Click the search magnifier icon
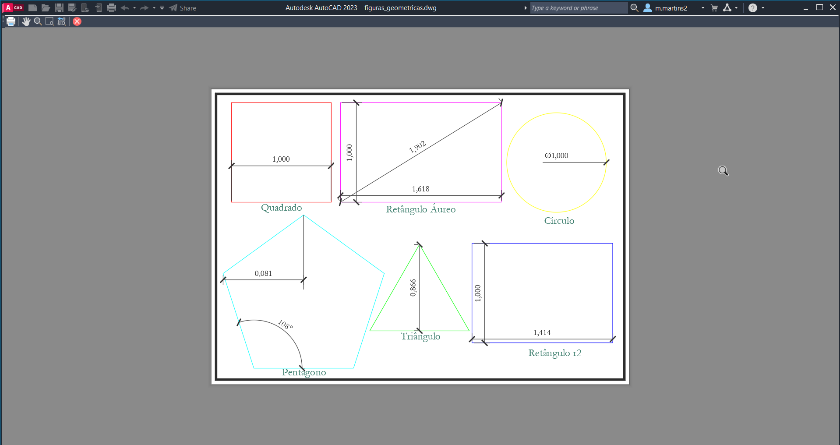This screenshot has width=840, height=445. [x=634, y=8]
